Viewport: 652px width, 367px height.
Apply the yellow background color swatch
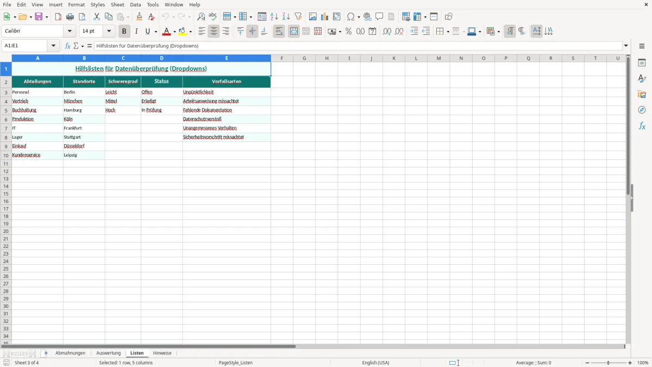(x=183, y=32)
